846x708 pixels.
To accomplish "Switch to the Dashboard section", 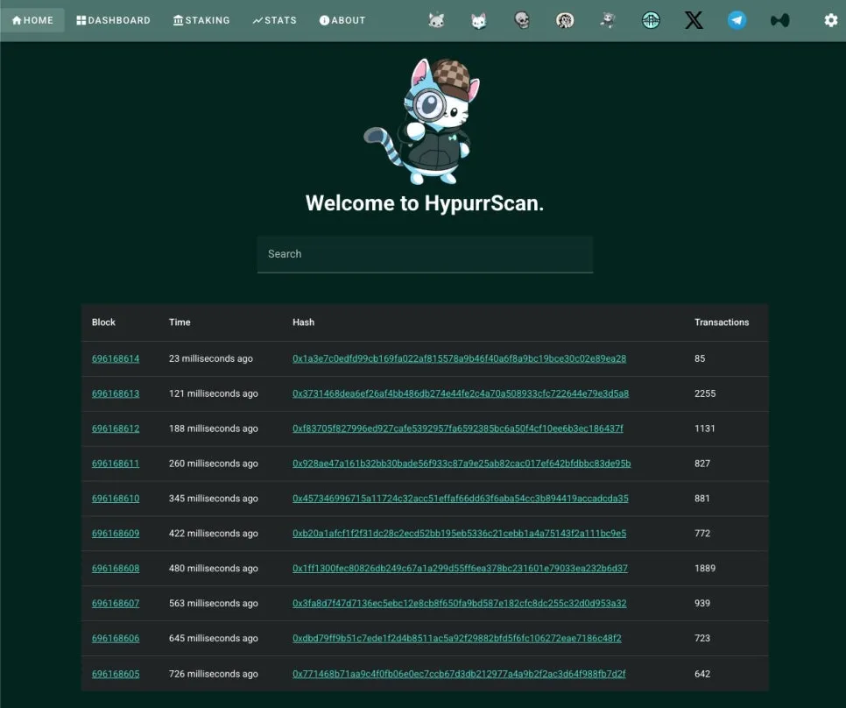I will [113, 19].
